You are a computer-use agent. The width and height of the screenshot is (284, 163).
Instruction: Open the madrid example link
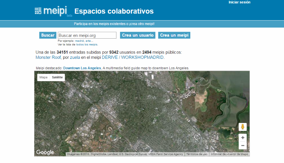coord(79,41)
